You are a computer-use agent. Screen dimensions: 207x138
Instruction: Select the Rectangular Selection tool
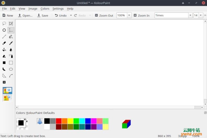(11, 23)
